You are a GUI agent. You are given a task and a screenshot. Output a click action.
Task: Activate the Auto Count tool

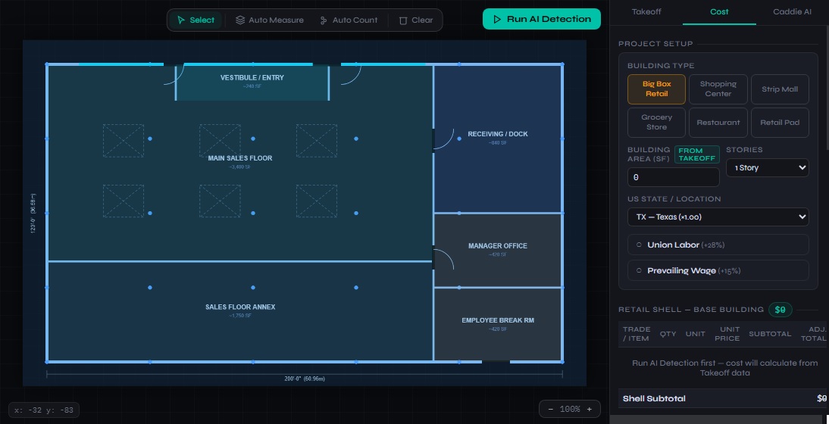(349, 20)
